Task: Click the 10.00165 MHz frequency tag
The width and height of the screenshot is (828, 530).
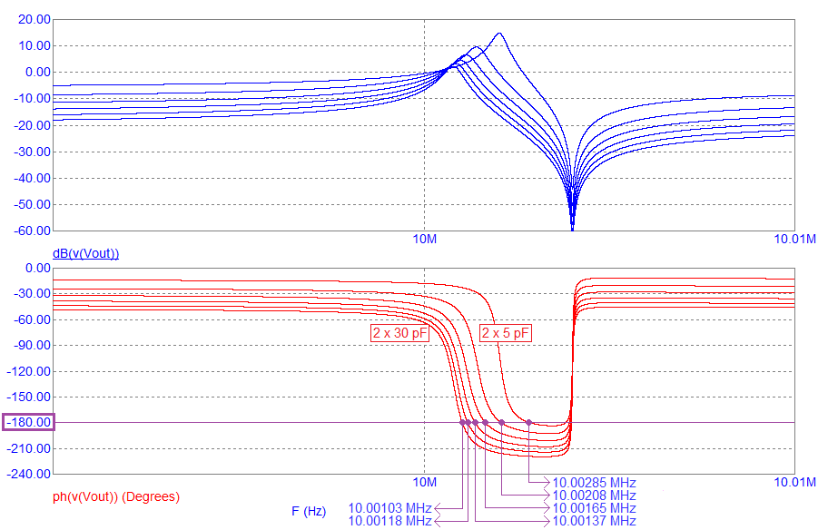Action: pyautogui.click(x=594, y=508)
